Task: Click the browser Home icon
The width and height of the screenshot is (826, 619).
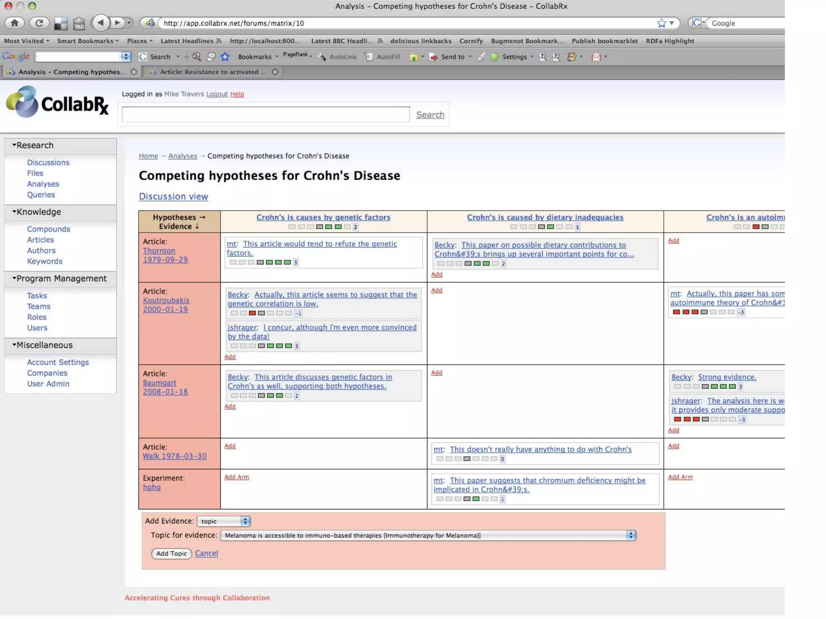Action: tap(15, 23)
